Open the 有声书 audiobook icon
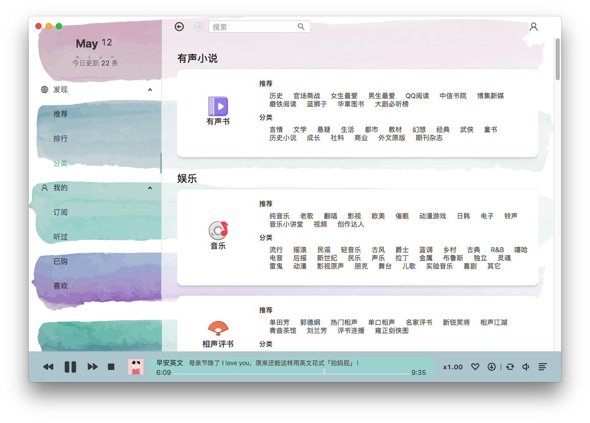The height and width of the screenshot is (423, 590). click(218, 106)
